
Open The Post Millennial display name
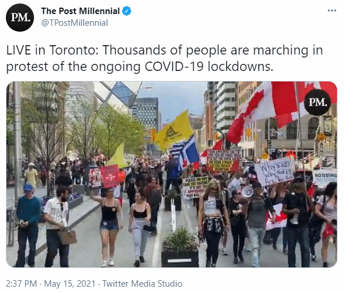click(x=80, y=11)
